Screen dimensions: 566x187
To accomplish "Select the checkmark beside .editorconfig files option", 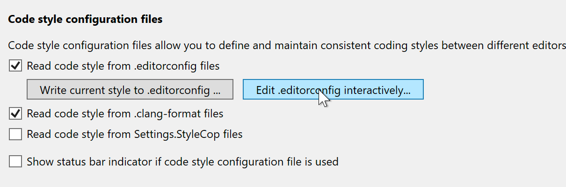I will (15, 66).
